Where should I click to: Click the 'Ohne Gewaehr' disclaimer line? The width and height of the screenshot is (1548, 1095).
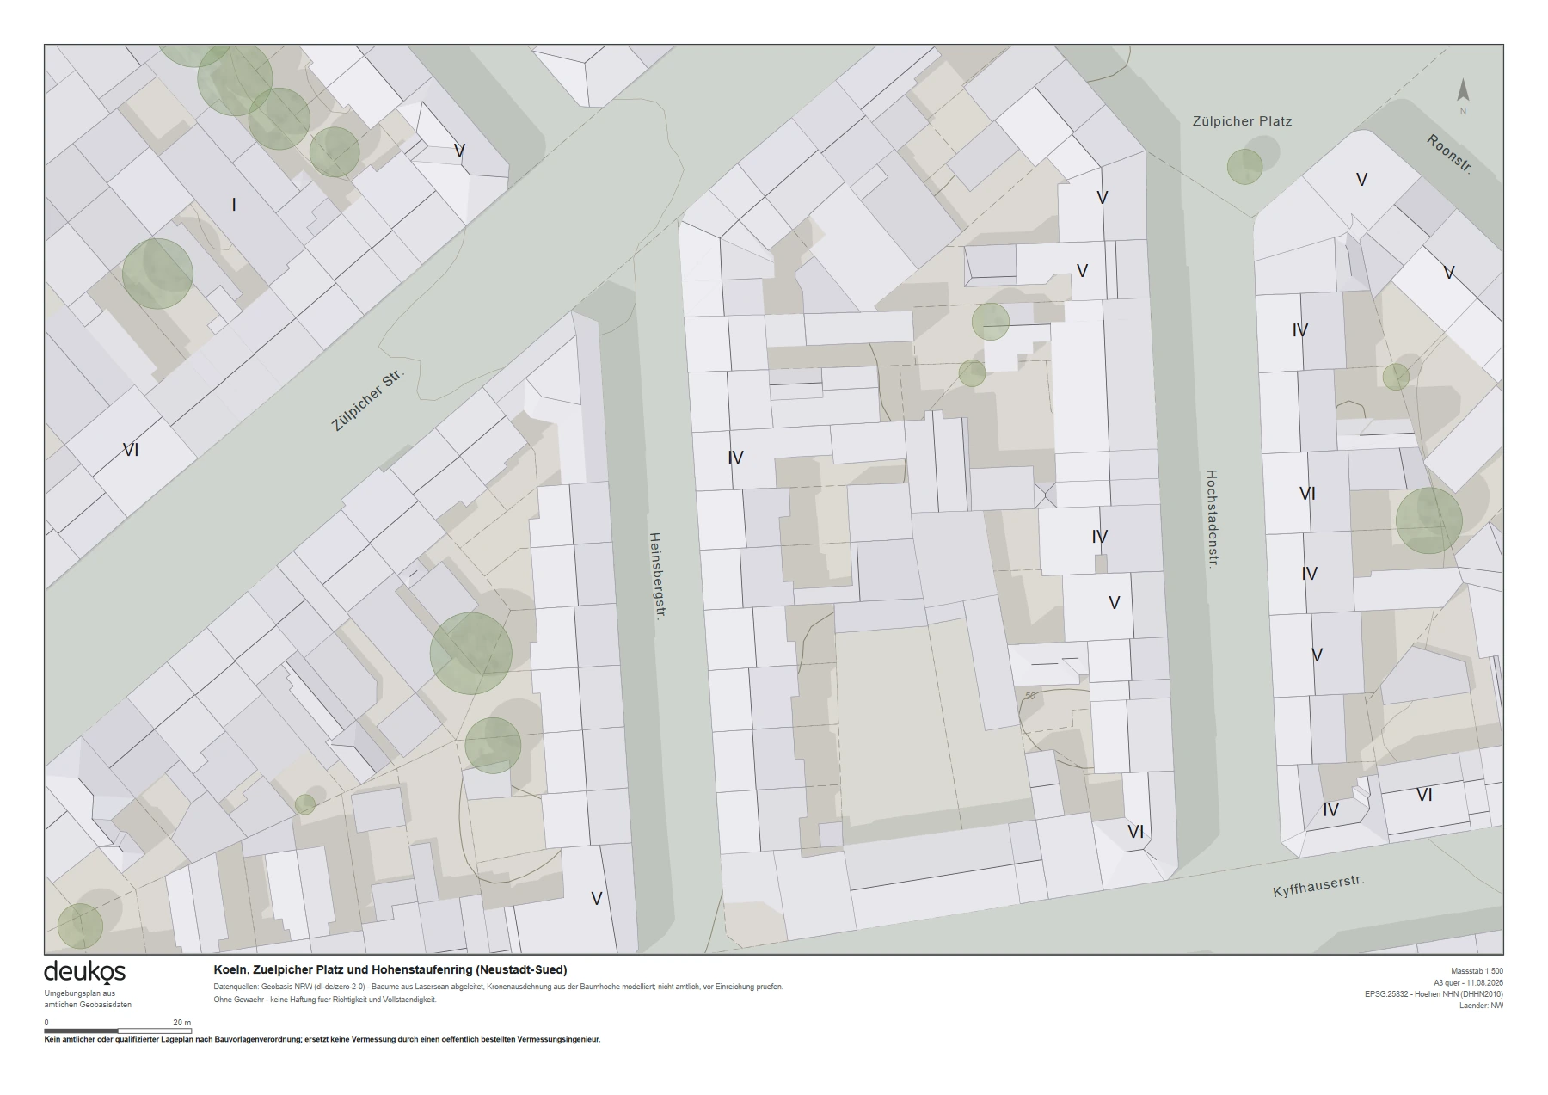coord(325,1000)
